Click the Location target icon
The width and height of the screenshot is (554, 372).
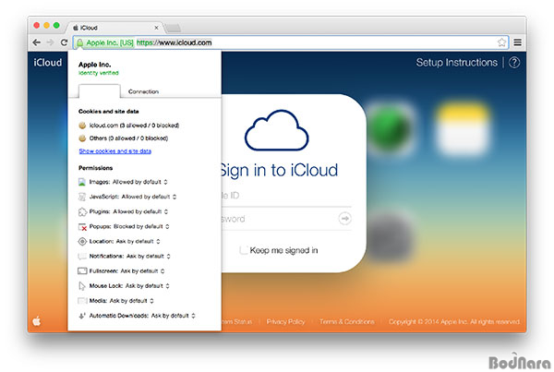82,241
